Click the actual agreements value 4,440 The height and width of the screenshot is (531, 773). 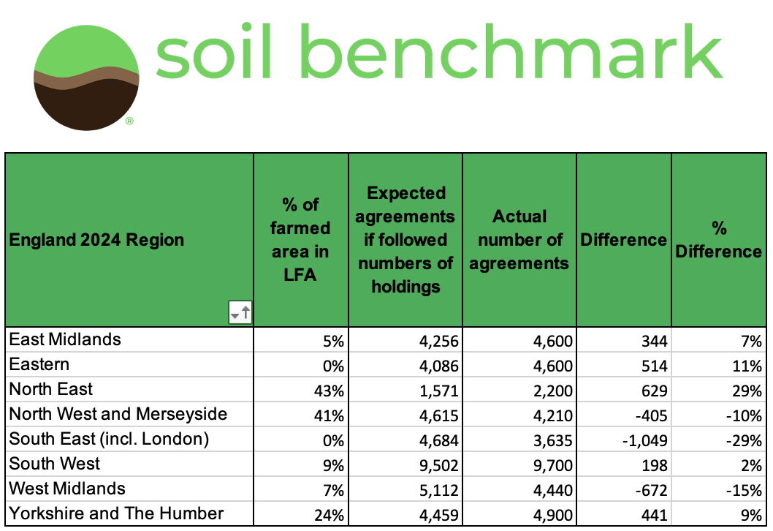(519, 489)
